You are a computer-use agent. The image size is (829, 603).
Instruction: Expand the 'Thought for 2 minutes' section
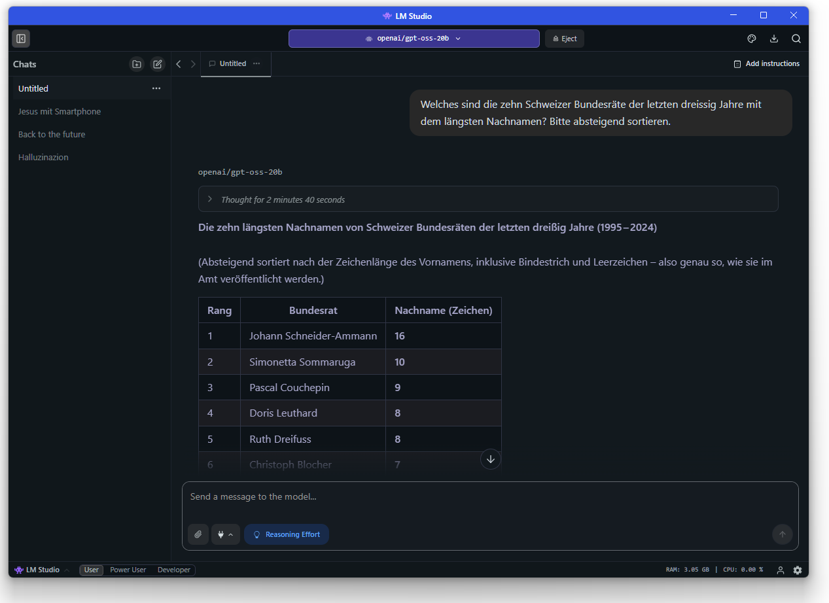click(x=283, y=199)
